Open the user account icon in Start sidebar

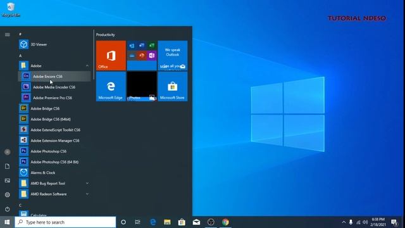click(x=8, y=152)
